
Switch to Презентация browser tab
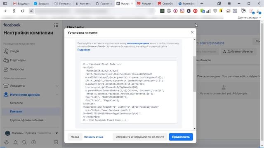click(104, 4)
